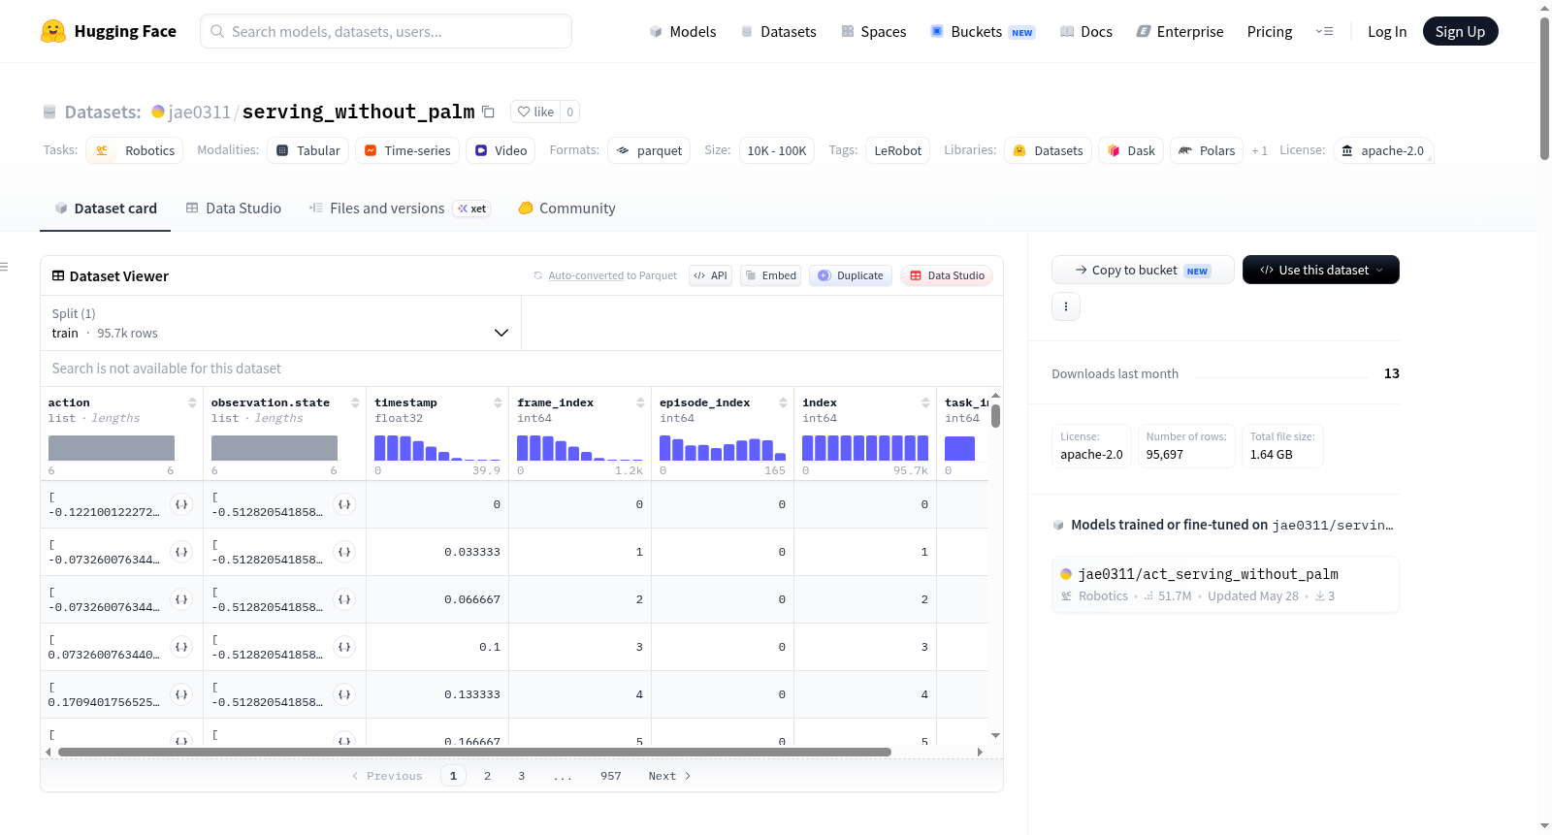Sort by the timestamp column
The width and height of the screenshot is (1552, 835).
point(498,402)
